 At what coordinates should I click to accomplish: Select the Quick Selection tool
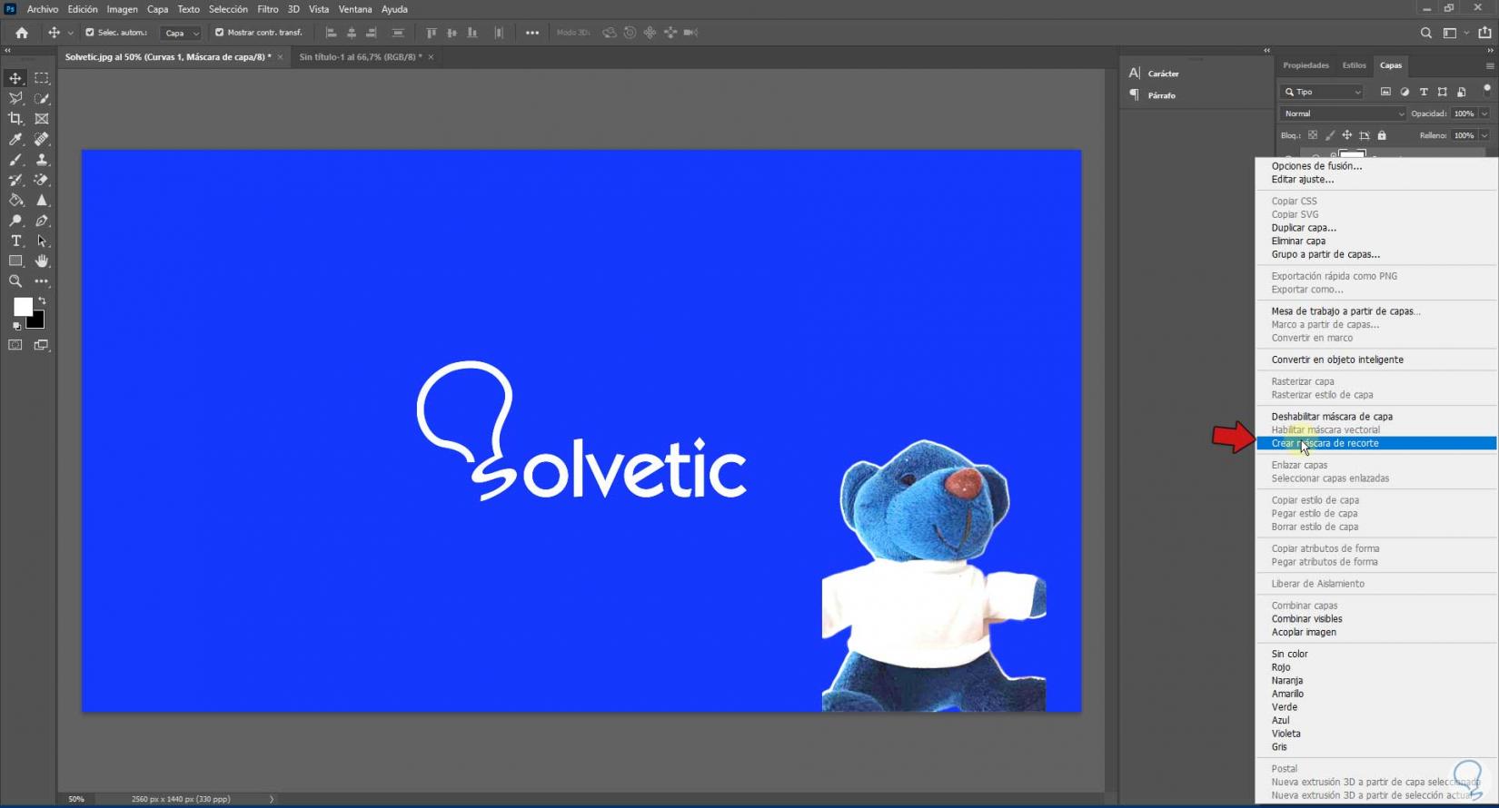click(x=42, y=98)
